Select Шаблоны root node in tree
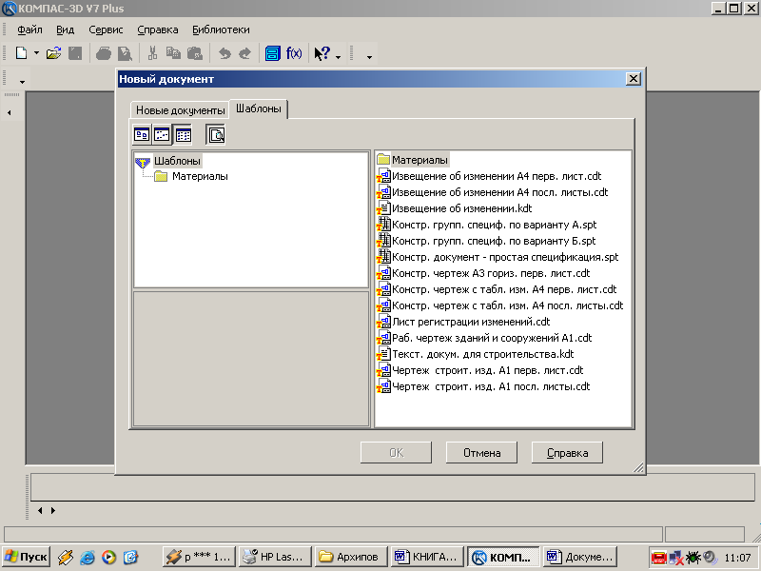The width and height of the screenshot is (761, 571). pos(177,161)
